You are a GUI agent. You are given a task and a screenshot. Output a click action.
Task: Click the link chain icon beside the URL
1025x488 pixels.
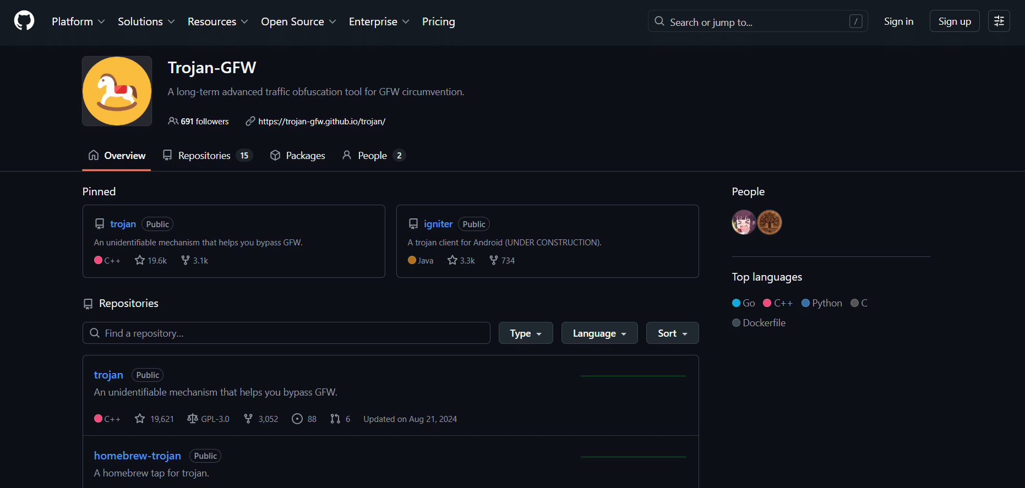point(250,121)
